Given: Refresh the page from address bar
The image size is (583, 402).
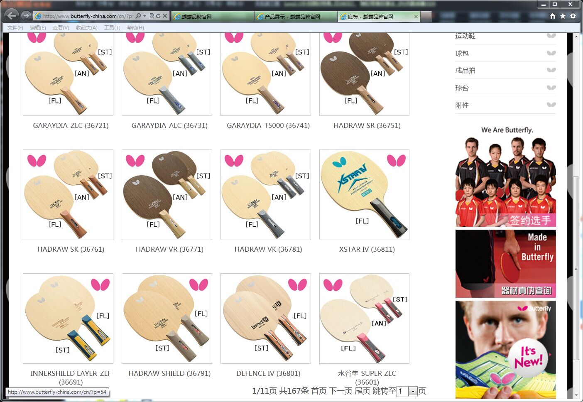Looking at the screenshot, I should (x=158, y=16).
